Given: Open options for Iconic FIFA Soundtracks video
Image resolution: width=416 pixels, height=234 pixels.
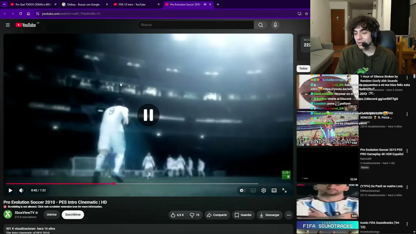Looking at the screenshot, I should point(407,224).
